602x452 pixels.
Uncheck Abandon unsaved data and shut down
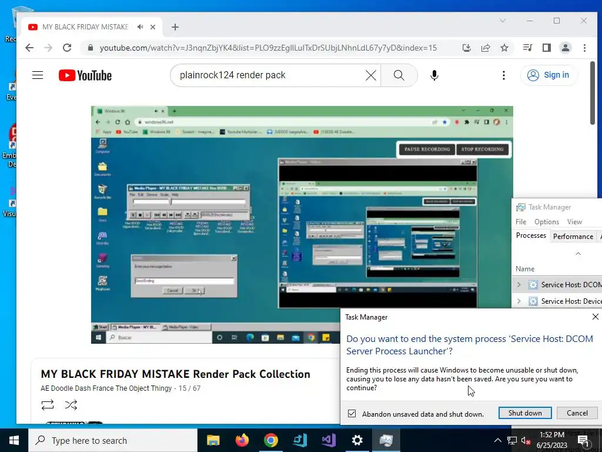tap(352, 414)
